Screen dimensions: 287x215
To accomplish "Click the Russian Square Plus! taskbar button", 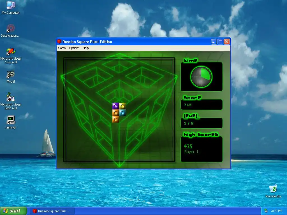I will coord(52,211).
